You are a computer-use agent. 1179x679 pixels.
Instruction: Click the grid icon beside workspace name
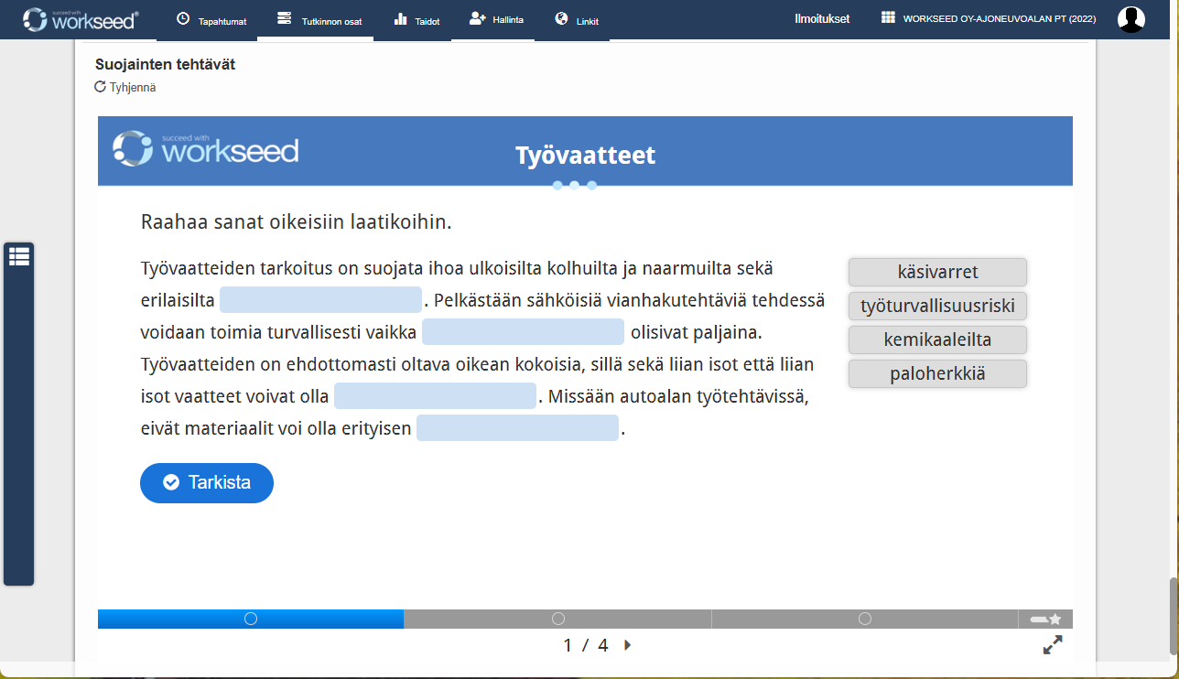(888, 17)
